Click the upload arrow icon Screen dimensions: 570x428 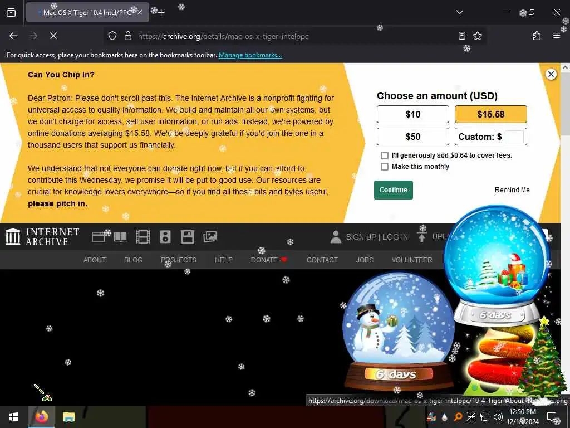[422, 236]
